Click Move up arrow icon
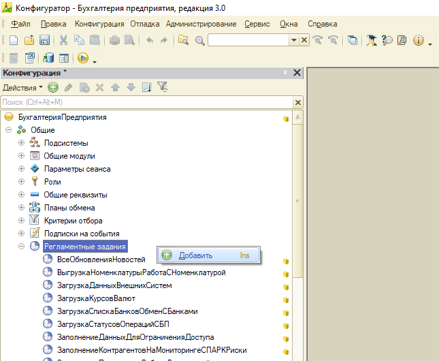This screenshot has width=439, height=361. [115, 87]
